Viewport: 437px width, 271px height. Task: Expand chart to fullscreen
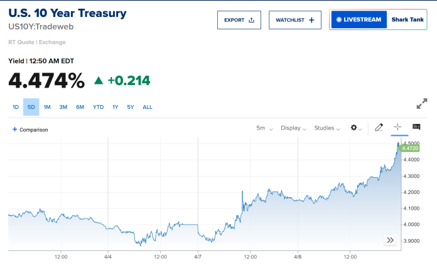[422, 103]
